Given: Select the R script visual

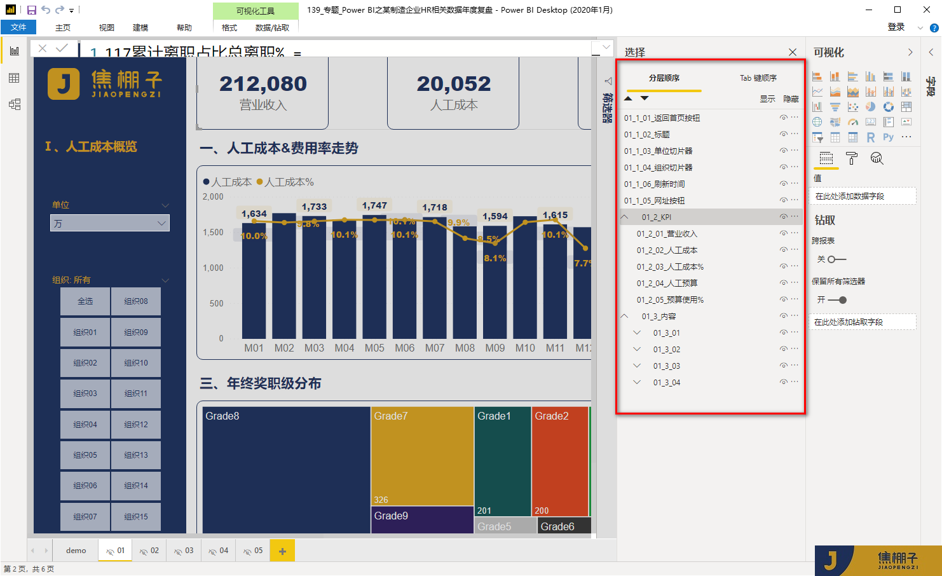Looking at the screenshot, I should [871, 137].
